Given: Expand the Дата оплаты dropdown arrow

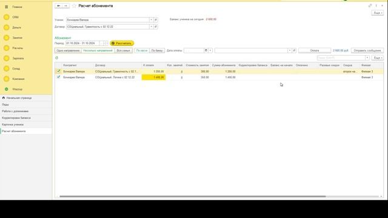Looking at the screenshot, I should click(210, 50).
